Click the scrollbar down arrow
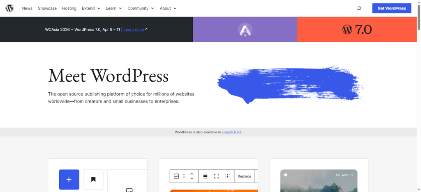The image size is (421, 192). click(419, 190)
